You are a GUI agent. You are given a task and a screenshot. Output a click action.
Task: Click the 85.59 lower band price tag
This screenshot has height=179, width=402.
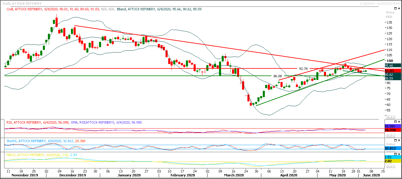coord(393,78)
